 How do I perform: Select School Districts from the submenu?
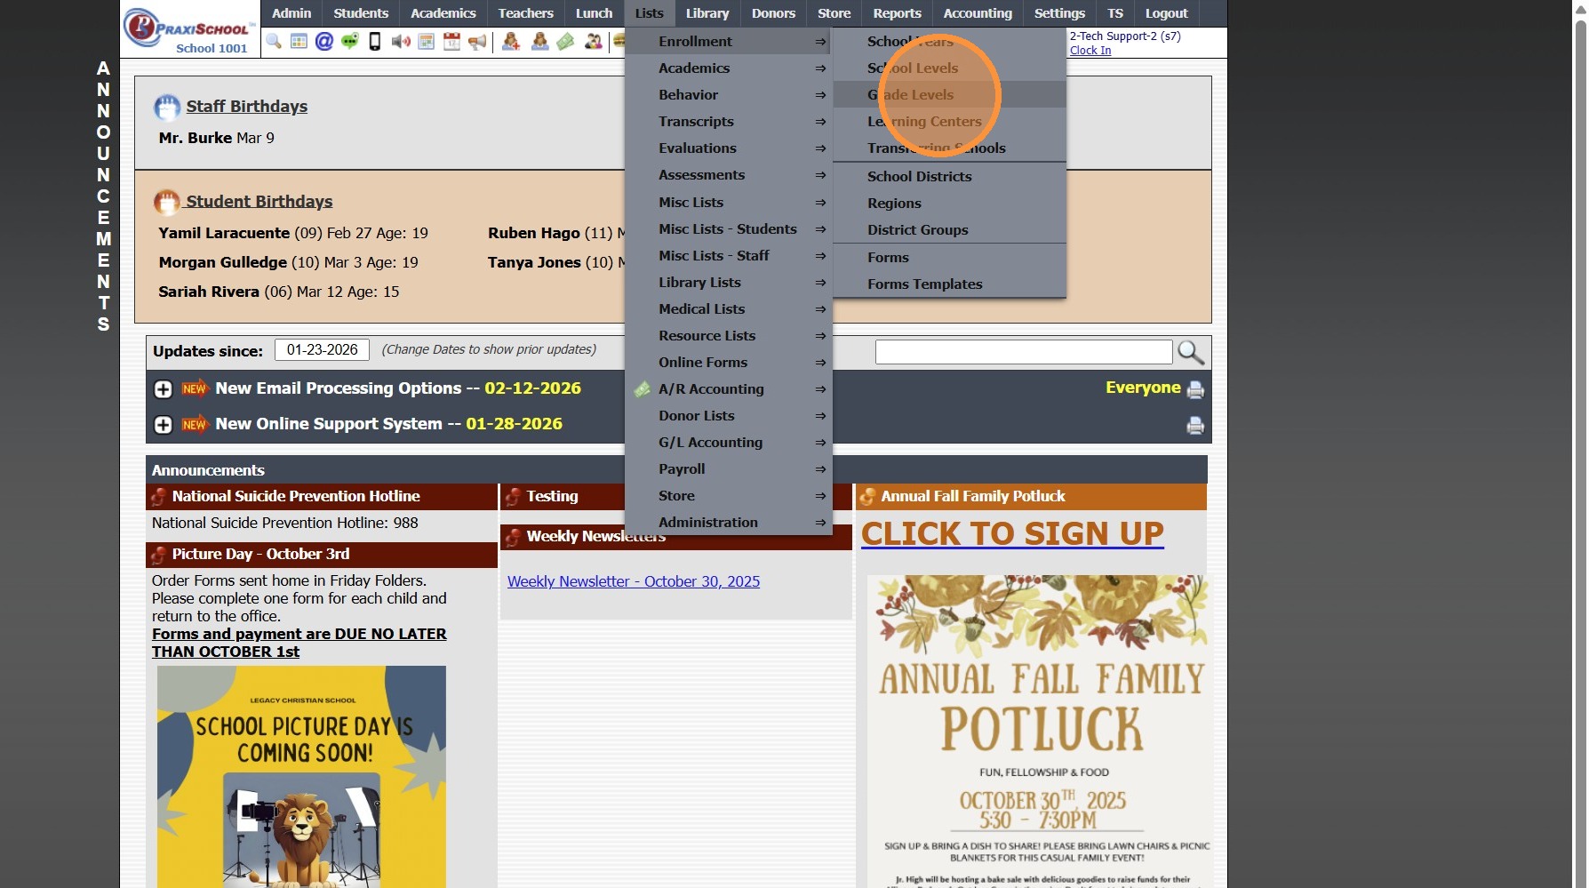click(949, 177)
